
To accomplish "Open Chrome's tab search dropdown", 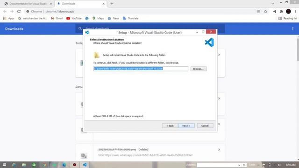I will tap(273, 4).
